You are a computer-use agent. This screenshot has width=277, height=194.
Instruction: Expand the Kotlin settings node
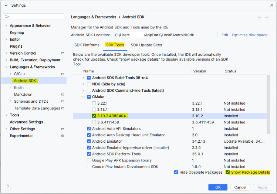[11, 88]
